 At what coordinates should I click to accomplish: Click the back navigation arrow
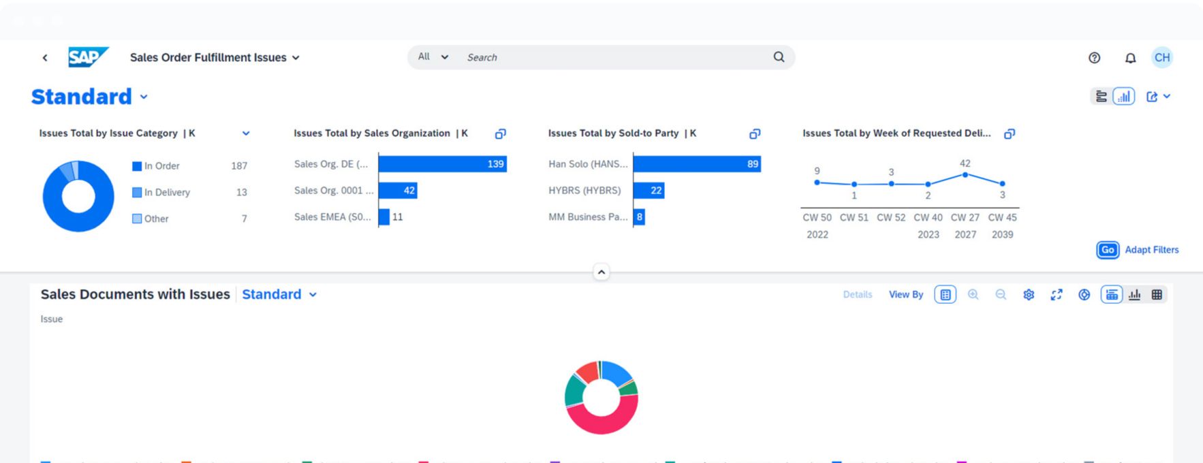[x=45, y=58]
